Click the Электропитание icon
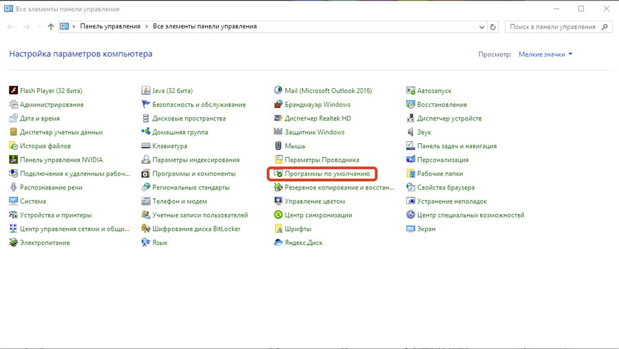This screenshot has height=349, width=619. click(x=14, y=243)
